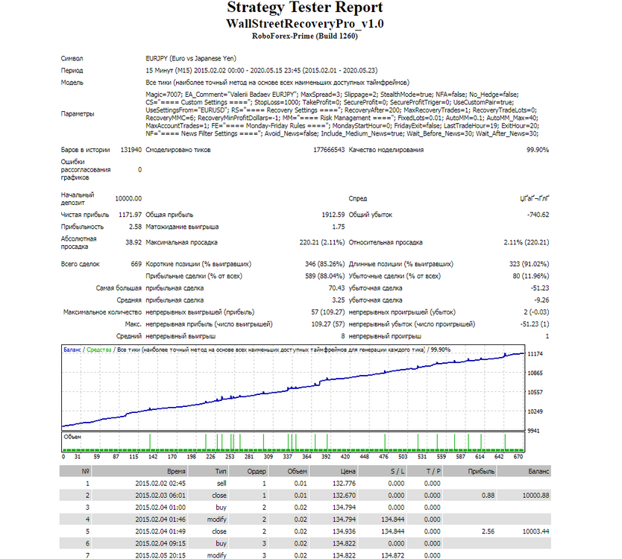Click chart axis value '9941'
Viewport: 622px width, 559px height.
pyautogui.click(x=533, y=431)
